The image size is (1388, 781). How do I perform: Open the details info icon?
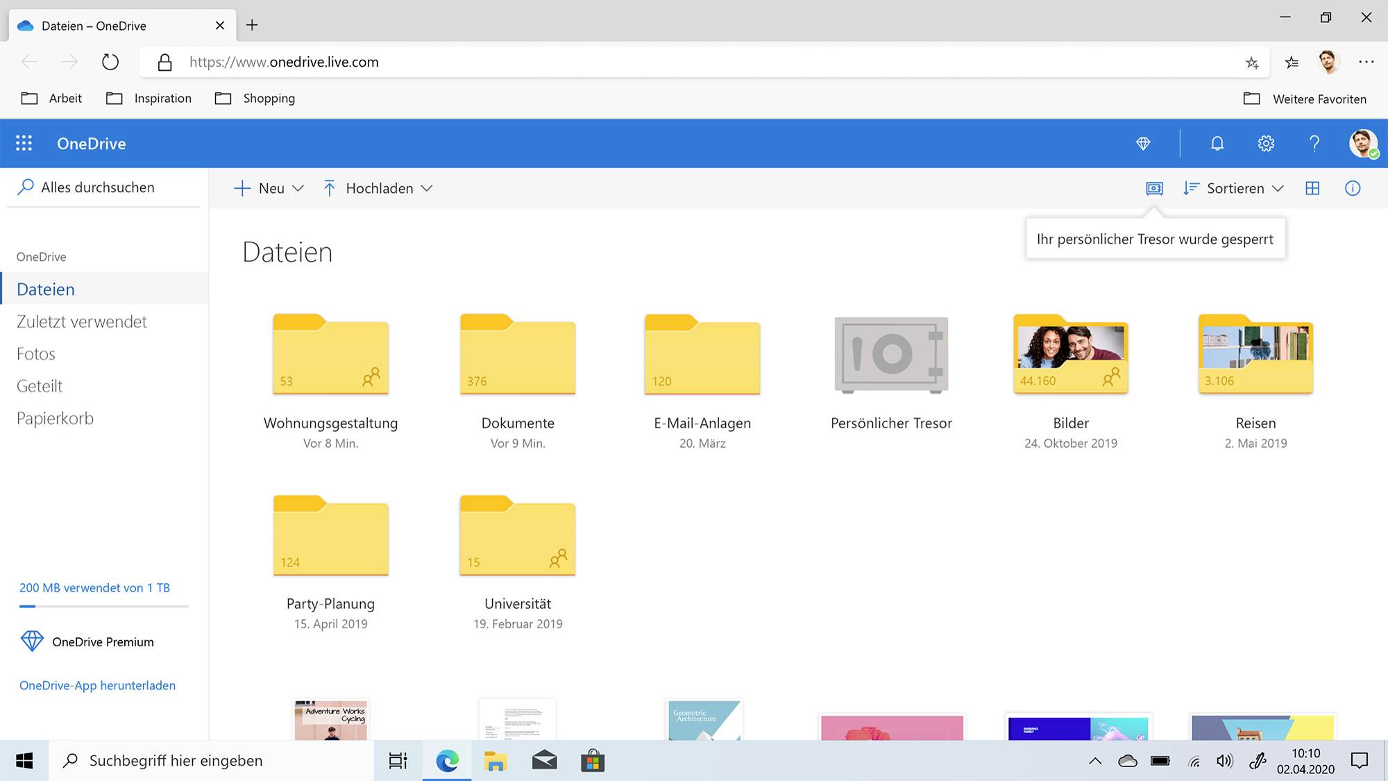[1353, 188]
